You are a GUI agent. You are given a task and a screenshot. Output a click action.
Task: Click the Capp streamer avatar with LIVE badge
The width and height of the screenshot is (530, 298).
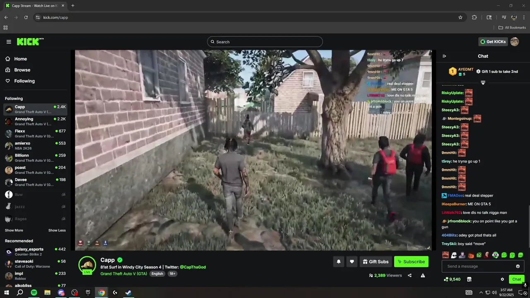click(x=87, y=265)
